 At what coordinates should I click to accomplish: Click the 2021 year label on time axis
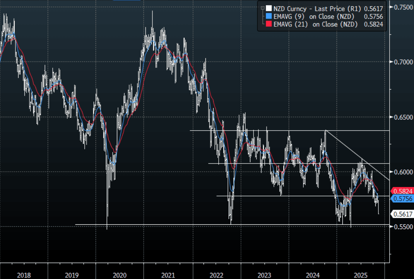tap(168, 275)
